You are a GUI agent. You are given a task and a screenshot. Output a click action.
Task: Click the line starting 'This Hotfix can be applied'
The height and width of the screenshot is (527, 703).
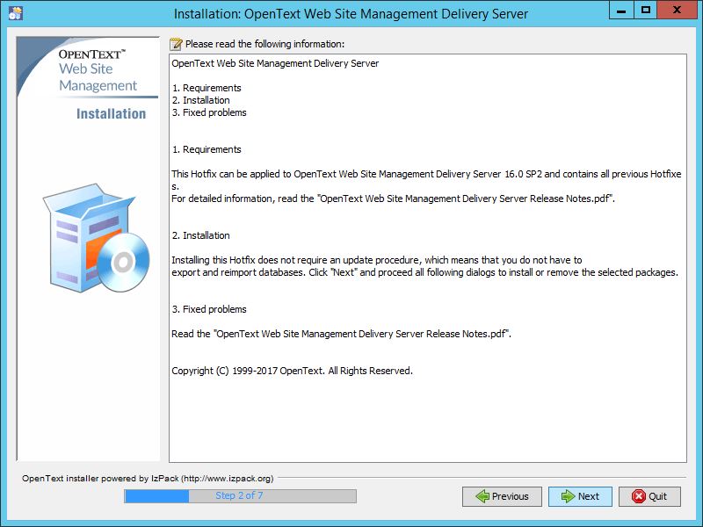coord(426,174)
